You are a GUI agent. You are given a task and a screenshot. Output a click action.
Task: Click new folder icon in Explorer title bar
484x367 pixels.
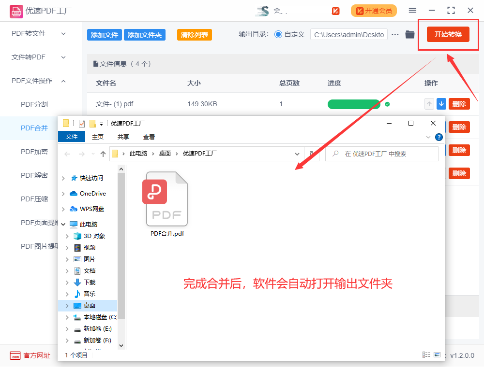[92, 124]
